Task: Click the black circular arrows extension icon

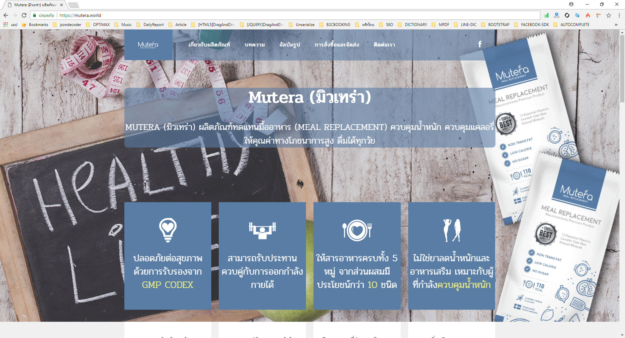Action: point(567,15)
